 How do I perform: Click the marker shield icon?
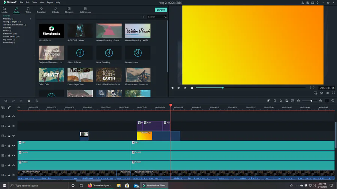tap(275, 101)
